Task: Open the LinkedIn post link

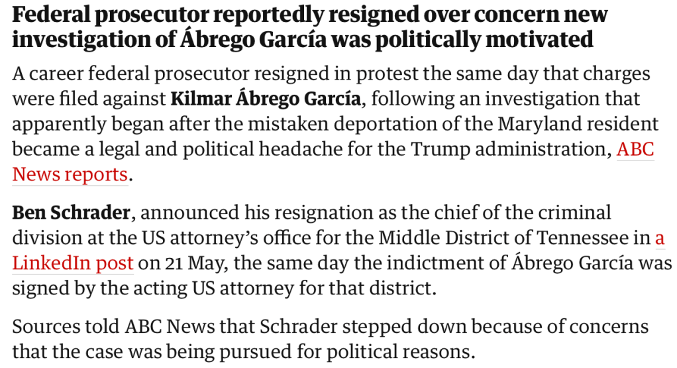Action: [73, 263]
